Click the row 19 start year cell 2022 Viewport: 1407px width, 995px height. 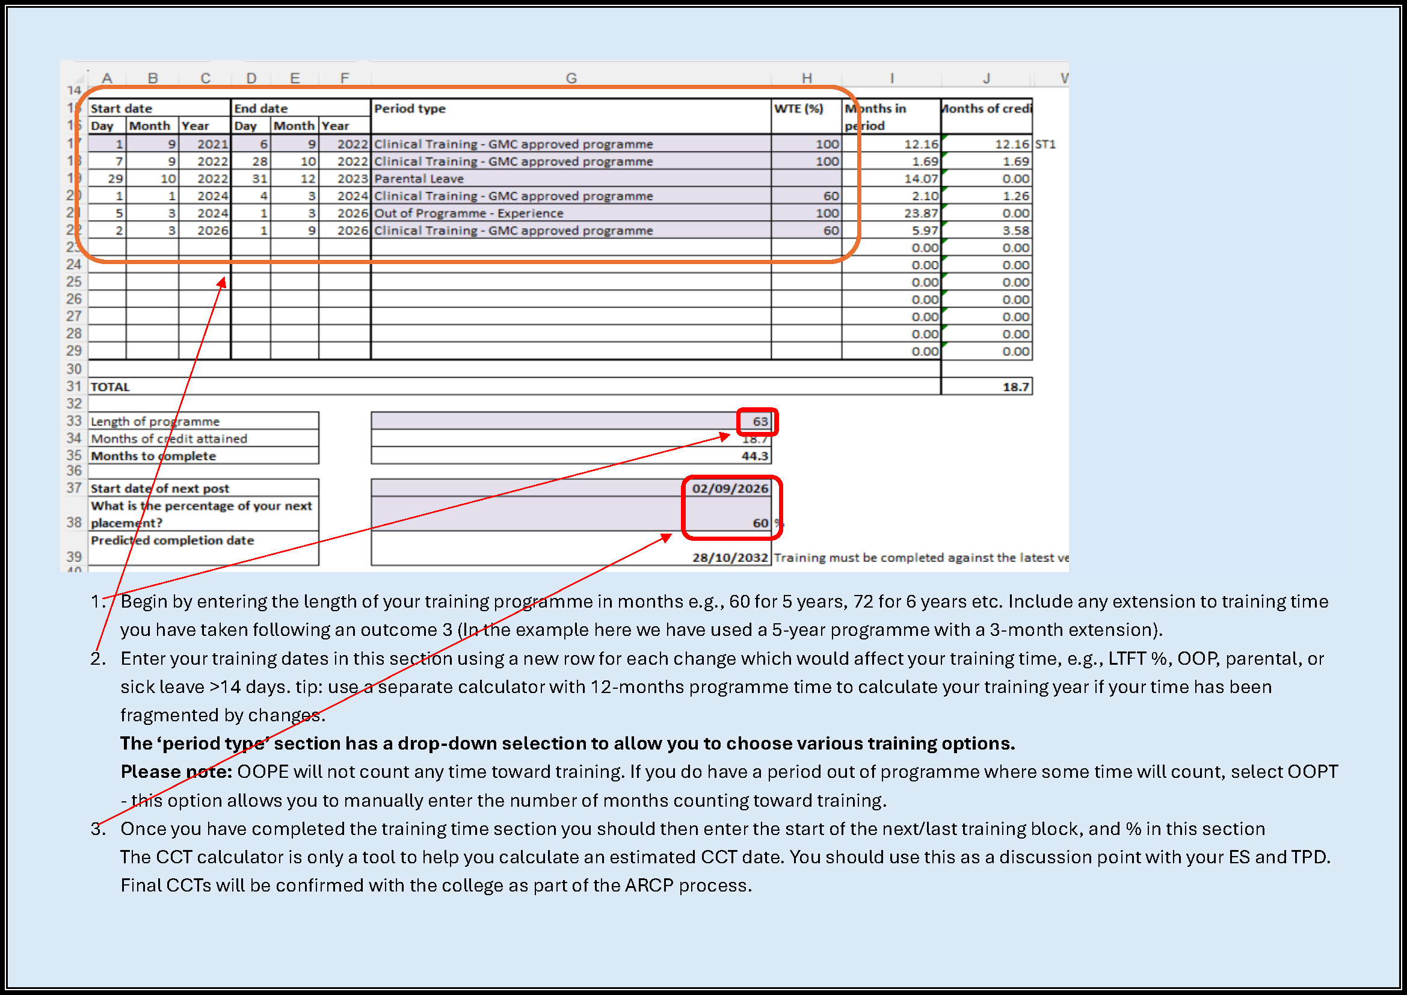point(205,178)
